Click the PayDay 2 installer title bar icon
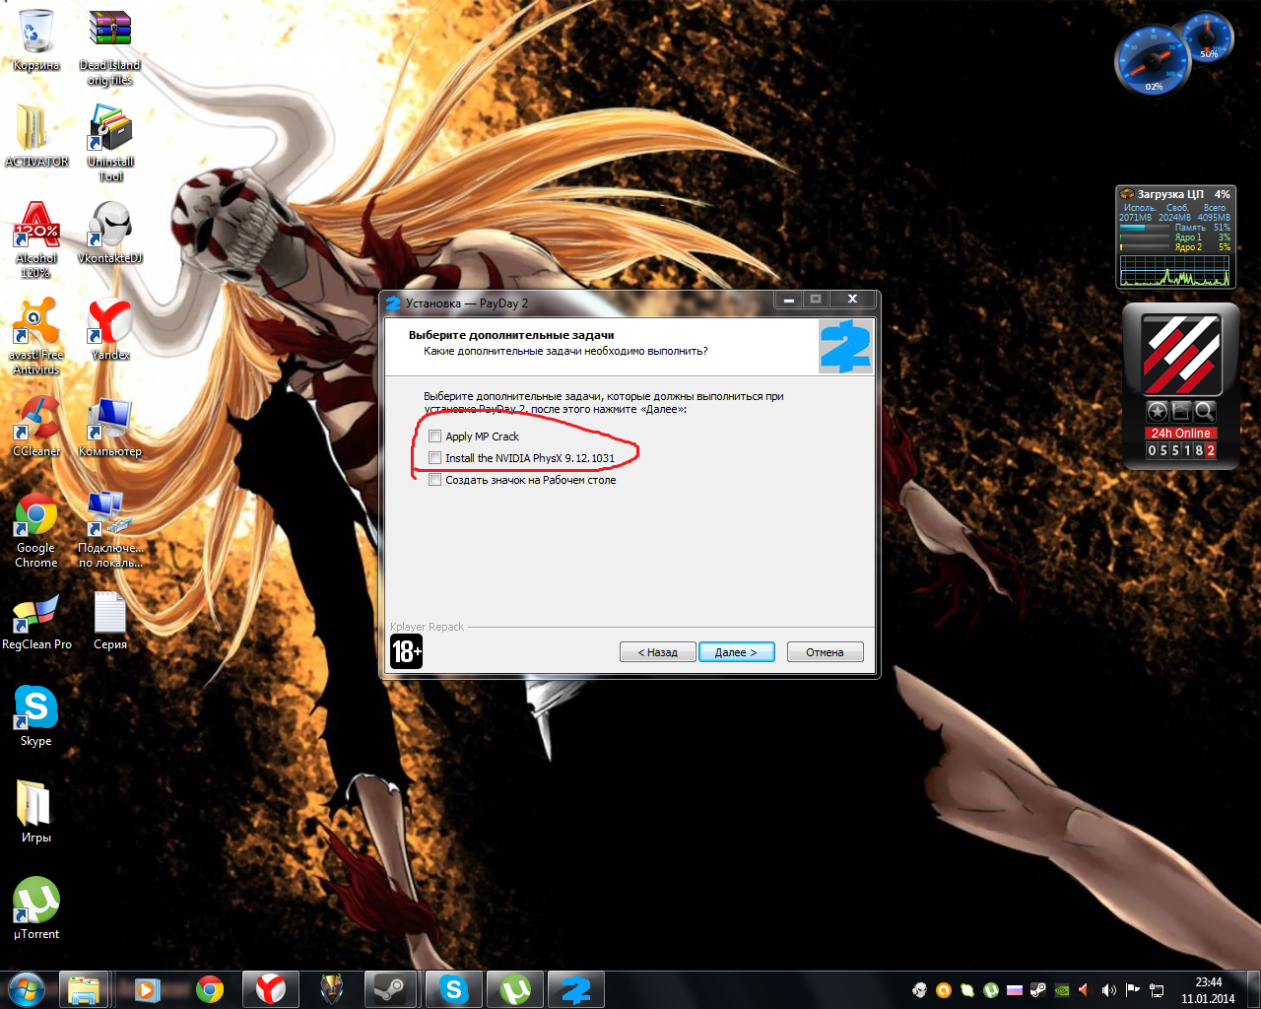Viewport: 1261px width, 1009px height. 394,303
